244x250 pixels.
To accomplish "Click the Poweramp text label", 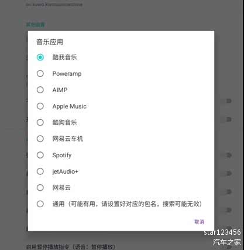I will pos(67,74).
